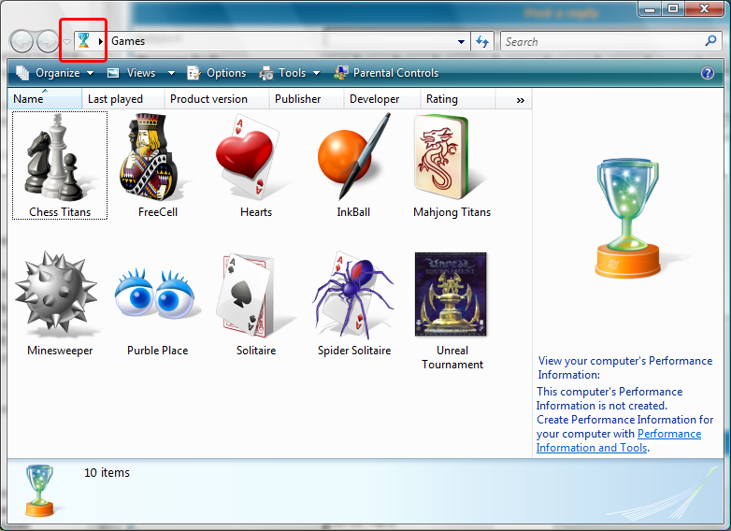Click the InkBall game icon
The image size is (731, 531).
[353, 157]
